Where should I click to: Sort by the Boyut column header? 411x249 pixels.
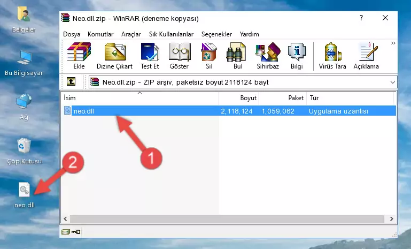(x=239, y=98)
